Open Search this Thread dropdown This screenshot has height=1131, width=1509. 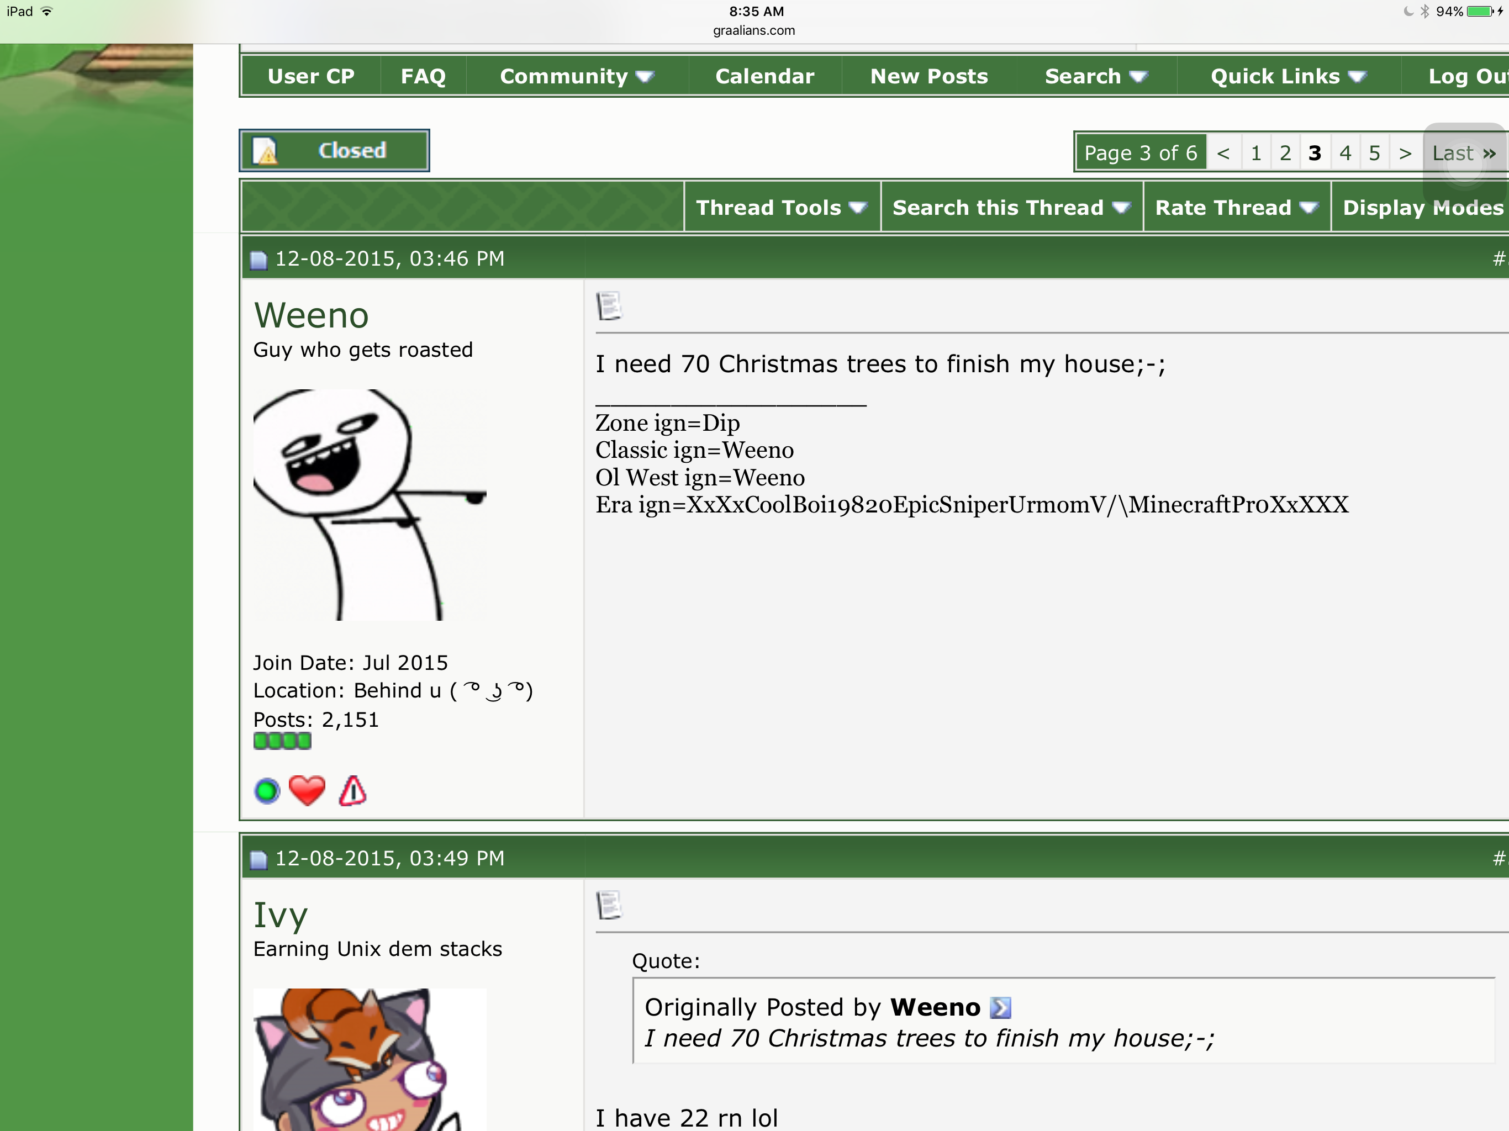(x=1012, y=208)
